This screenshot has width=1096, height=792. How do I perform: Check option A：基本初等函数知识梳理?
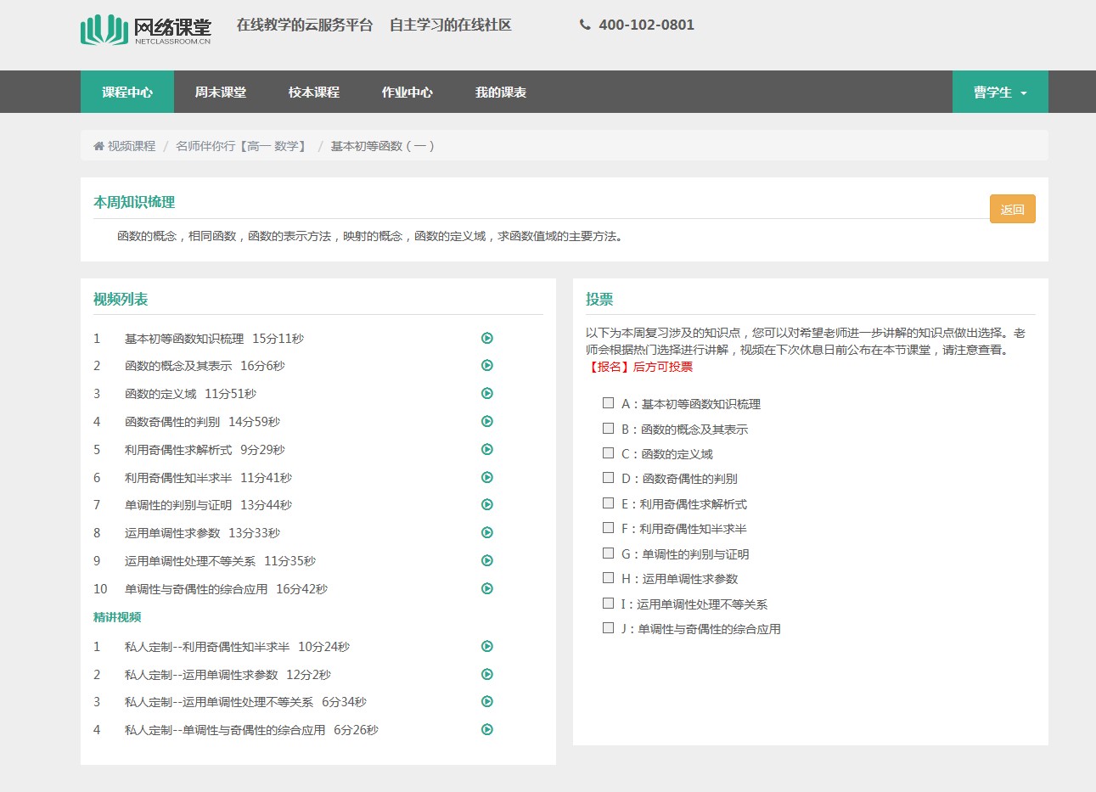point(608,403)
